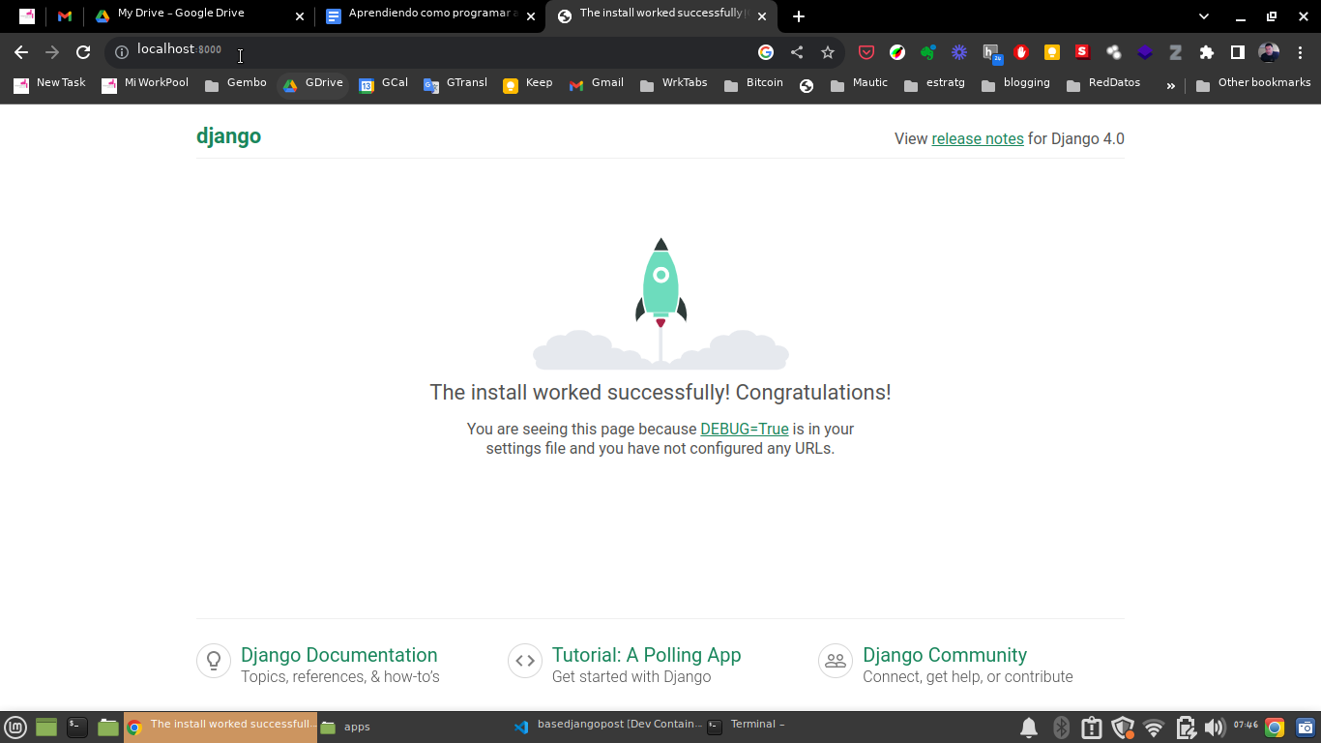
Task: Open the RedDatos bookmarks folder
Action: coord(1103,84)
